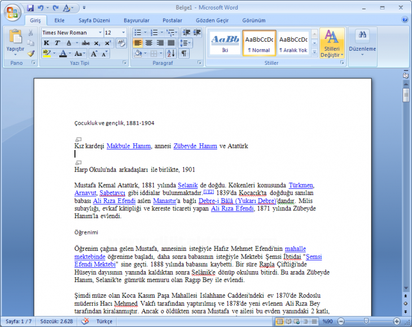The image size is (412, 327).
Task: Click the Office button logo
Action: [12, 10]
